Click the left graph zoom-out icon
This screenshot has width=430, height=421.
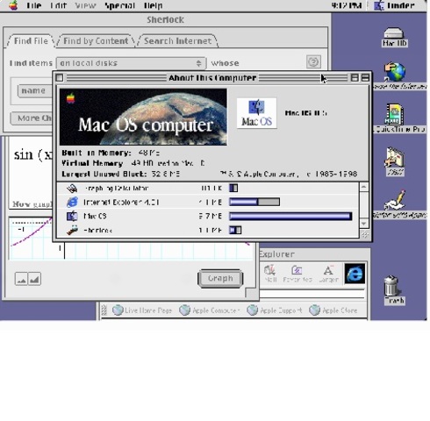(x=21, y=279)
